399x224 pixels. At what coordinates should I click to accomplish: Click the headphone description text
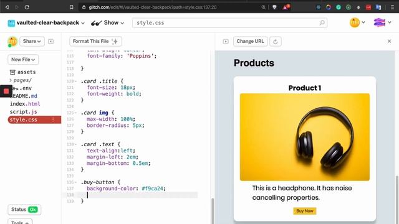(x=302, y=193)
